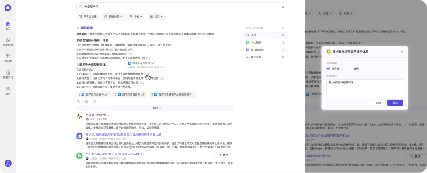
Task: Click the green file icon of 个人知识库 result
Action: (x=79, y=155)
